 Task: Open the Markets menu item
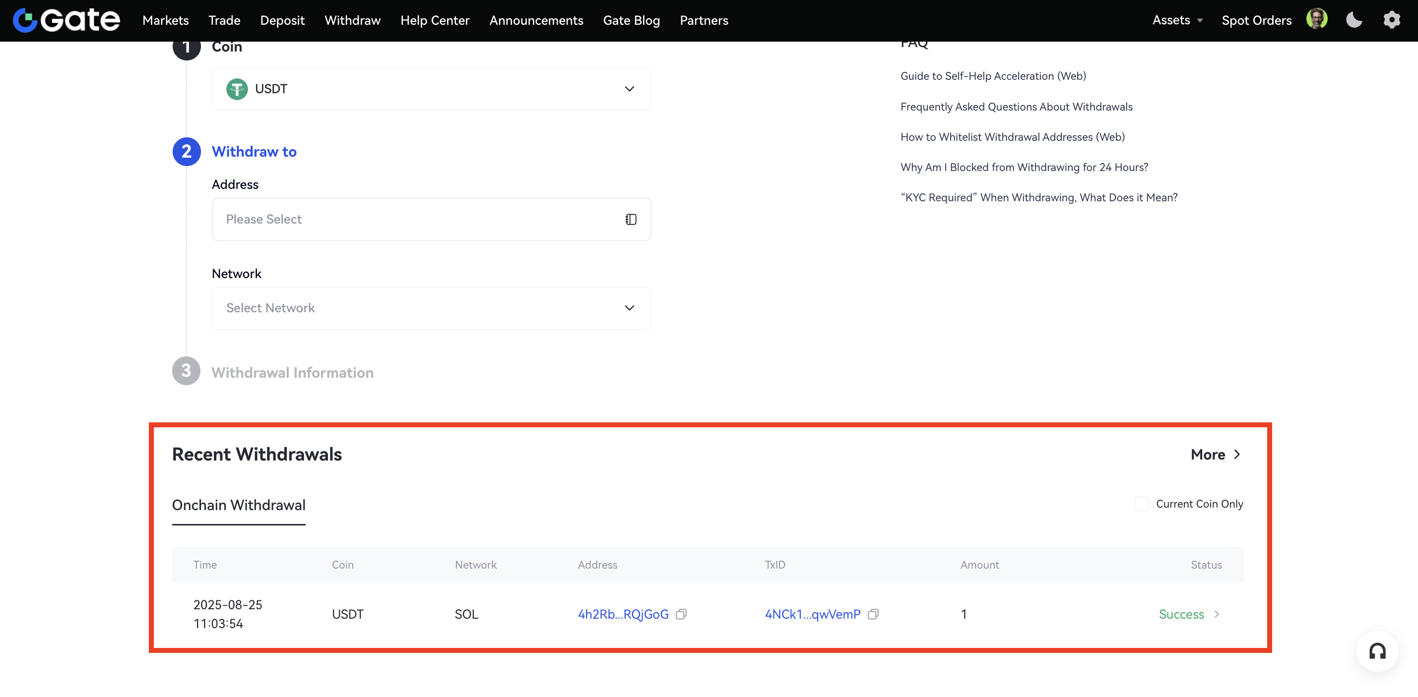(x=165, y=20)
